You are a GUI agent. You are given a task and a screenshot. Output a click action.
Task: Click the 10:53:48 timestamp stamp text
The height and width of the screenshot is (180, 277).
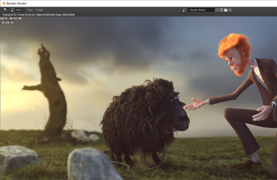pos(15,18)
